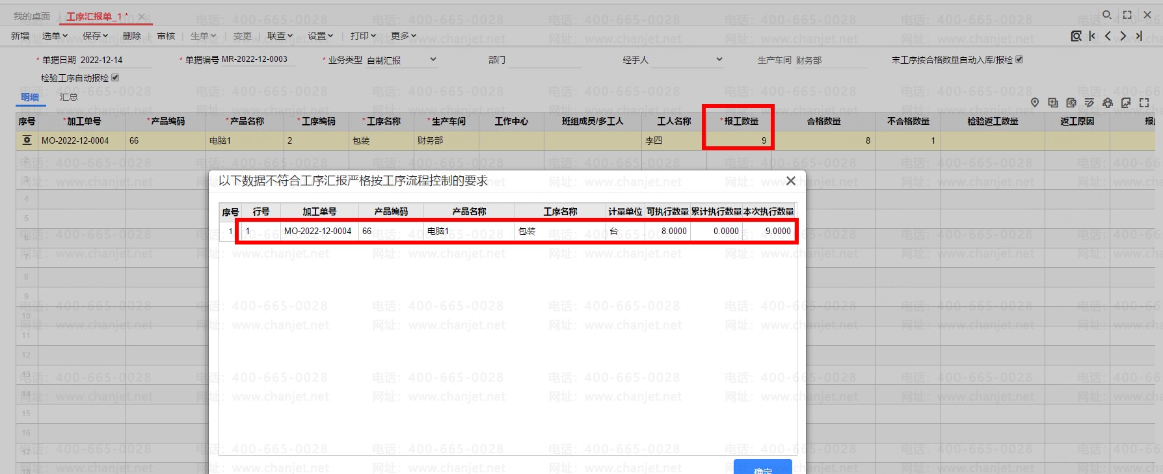Click the 不合格数量 cell showing 1
1163x474 pixels.
tap(908, 140)
